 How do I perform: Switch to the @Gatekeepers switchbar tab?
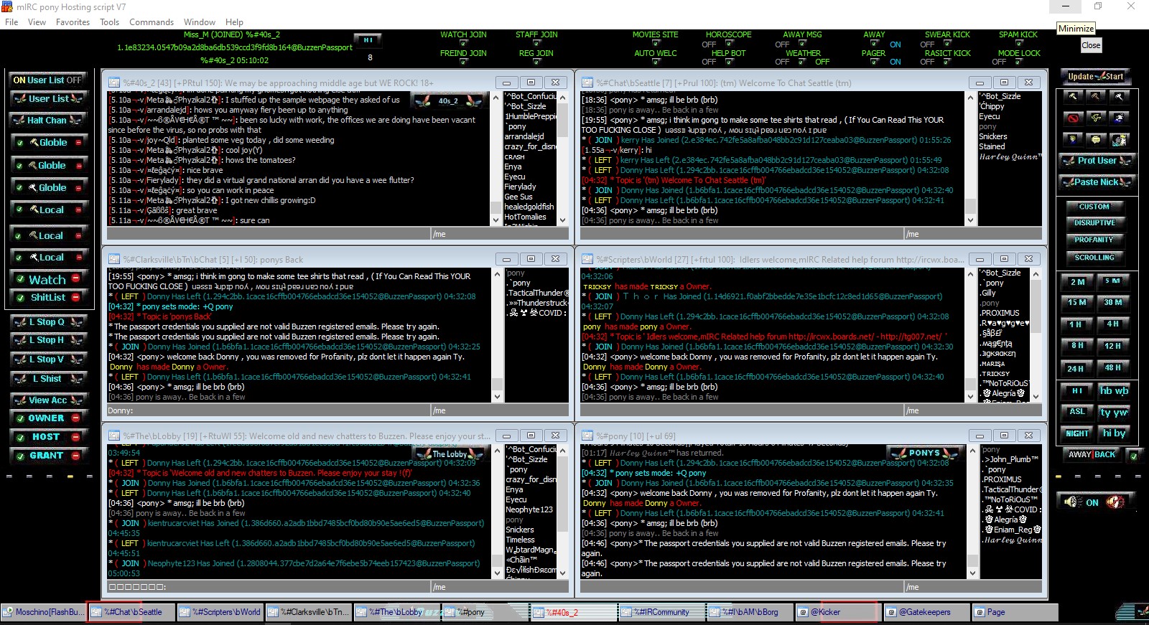click(x=926, y=612)
